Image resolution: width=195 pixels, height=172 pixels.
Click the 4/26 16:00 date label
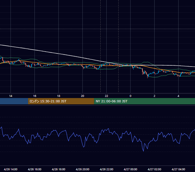35,169
